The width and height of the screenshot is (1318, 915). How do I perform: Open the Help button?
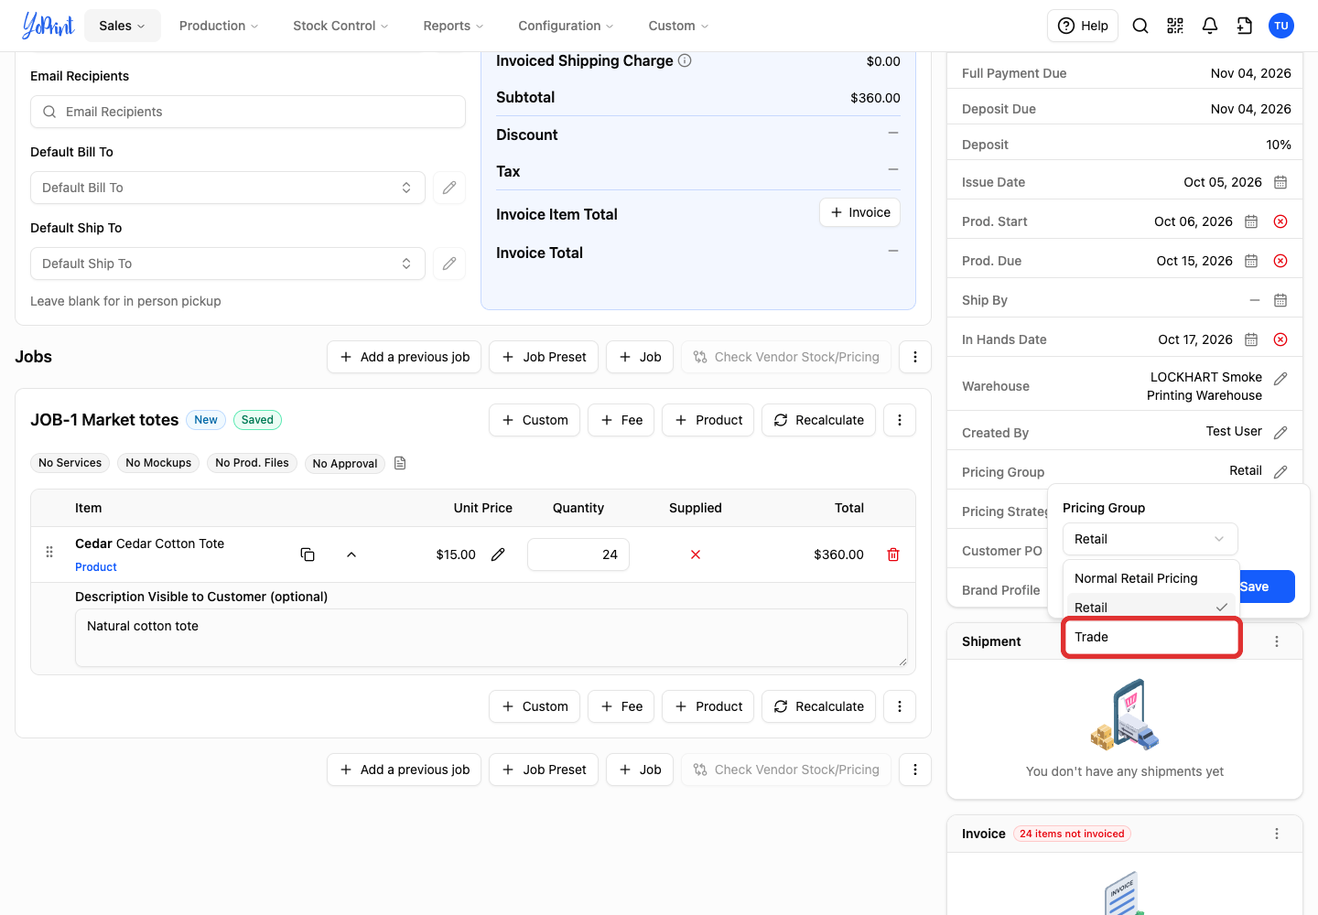coord(1083,26)
